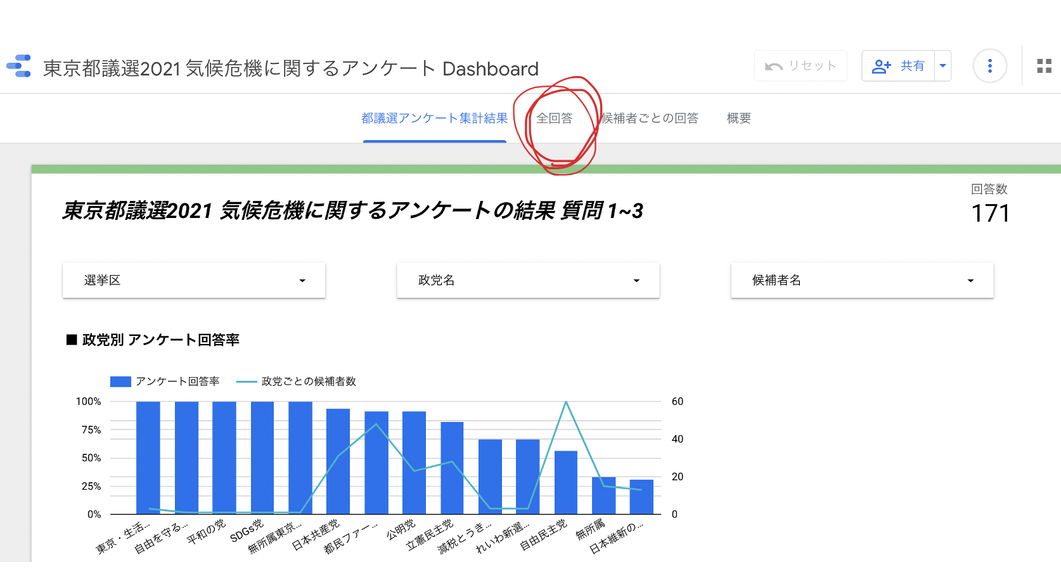Click the 無所属東京… axis label
The image size is (1061, 569).
click(x=275, y=537)
